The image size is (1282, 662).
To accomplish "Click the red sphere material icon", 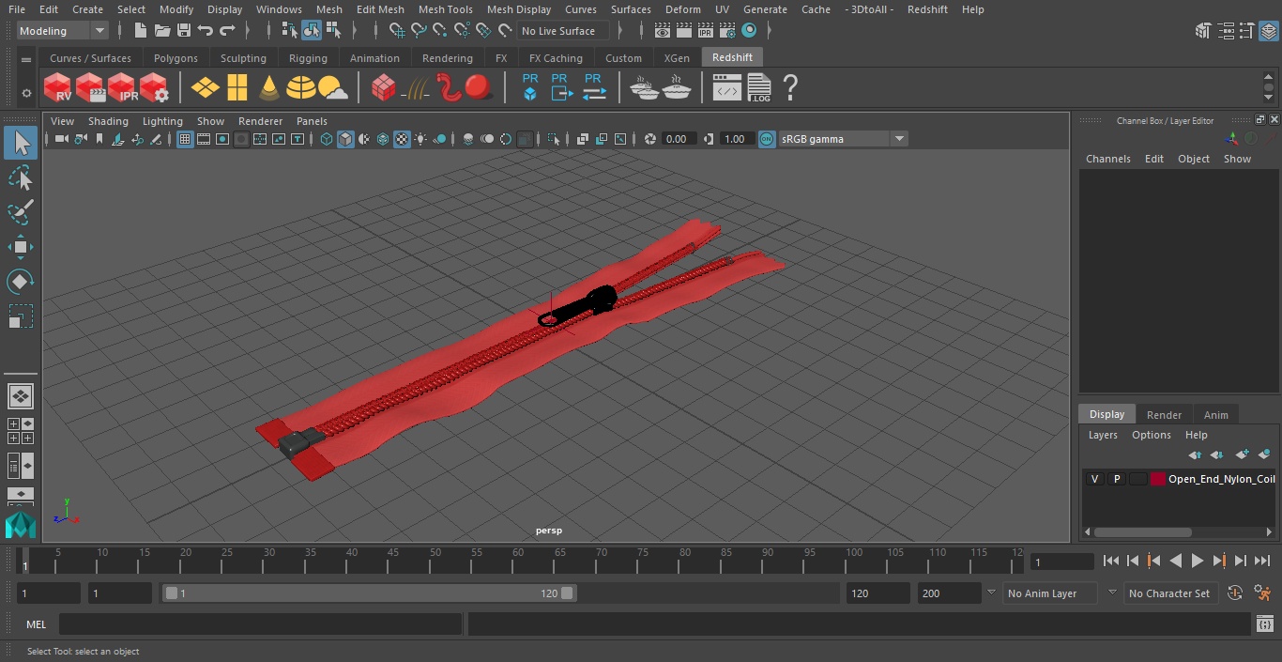I will point(479,87).
